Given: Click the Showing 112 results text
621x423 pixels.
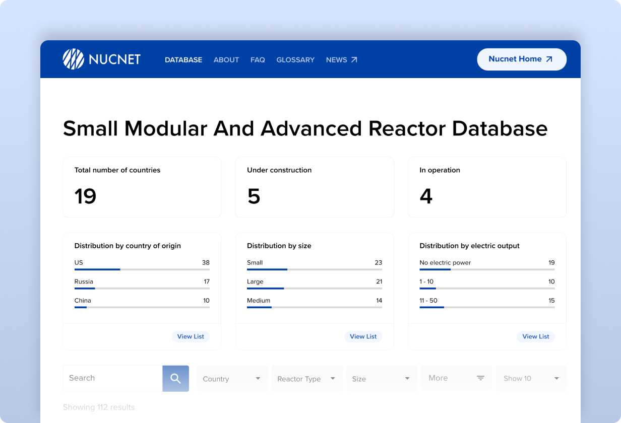Looking at the screenshot, I should tap(99, 407).
